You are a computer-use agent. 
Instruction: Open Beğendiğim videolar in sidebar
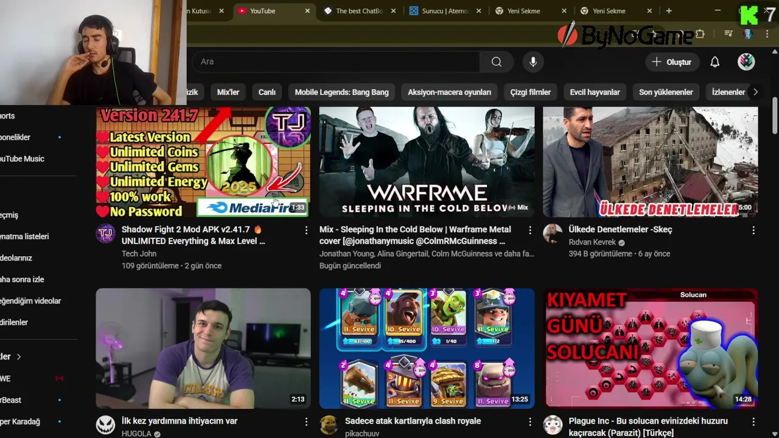30,301
